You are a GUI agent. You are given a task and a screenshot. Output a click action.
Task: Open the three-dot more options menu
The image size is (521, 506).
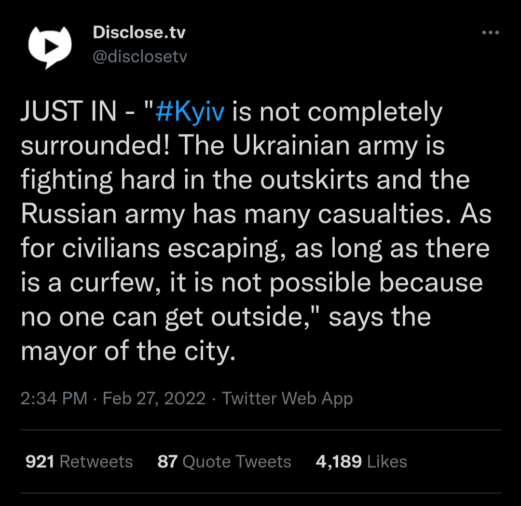(x=491, y=33)
